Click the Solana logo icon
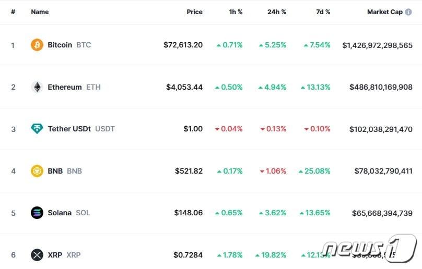422x269 pixels. click(37, 213)
